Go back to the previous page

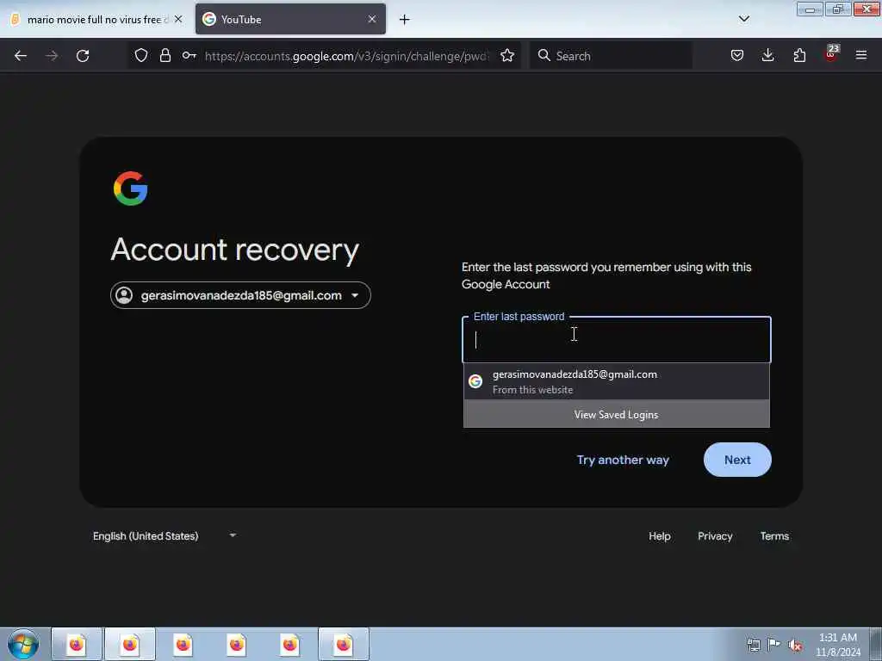point(21,56)
